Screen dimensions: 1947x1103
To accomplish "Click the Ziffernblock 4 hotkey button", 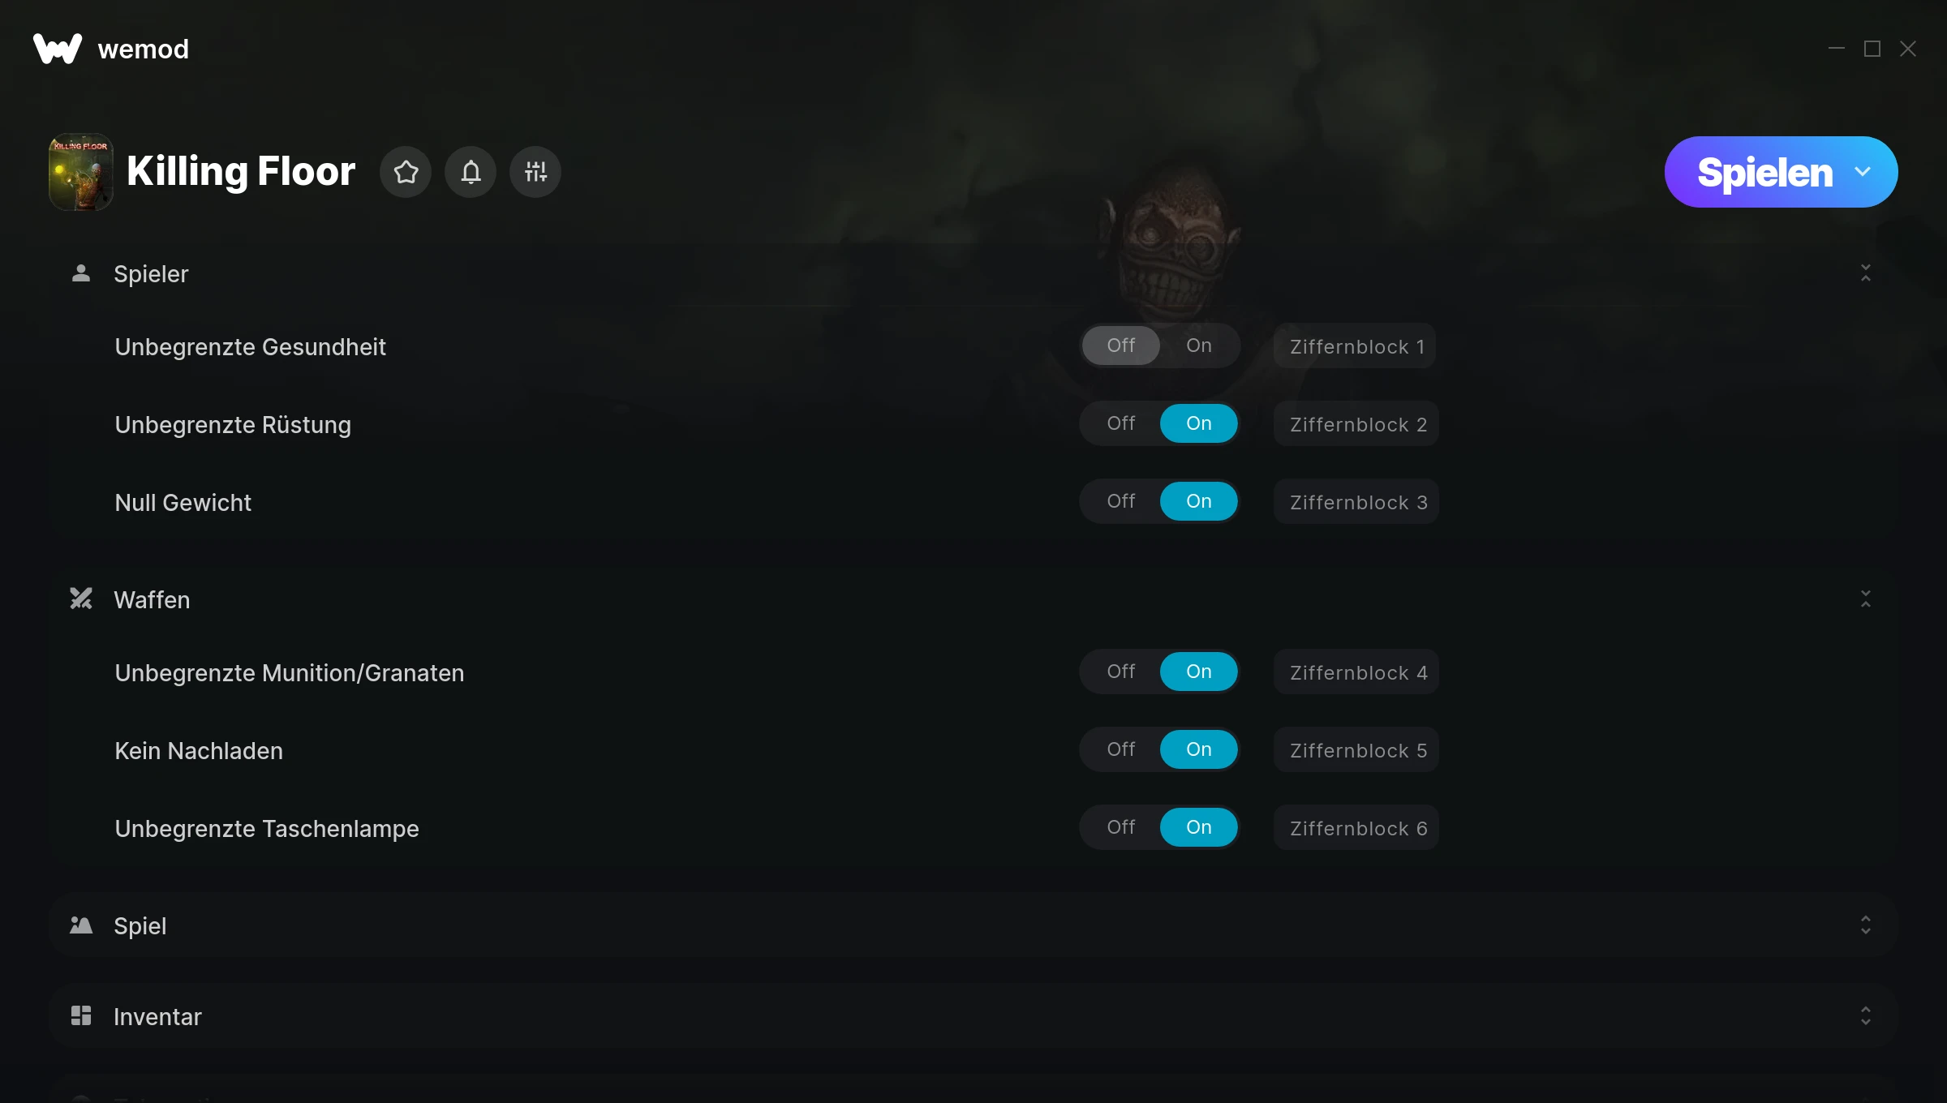I will click(x=1356, y=672).
